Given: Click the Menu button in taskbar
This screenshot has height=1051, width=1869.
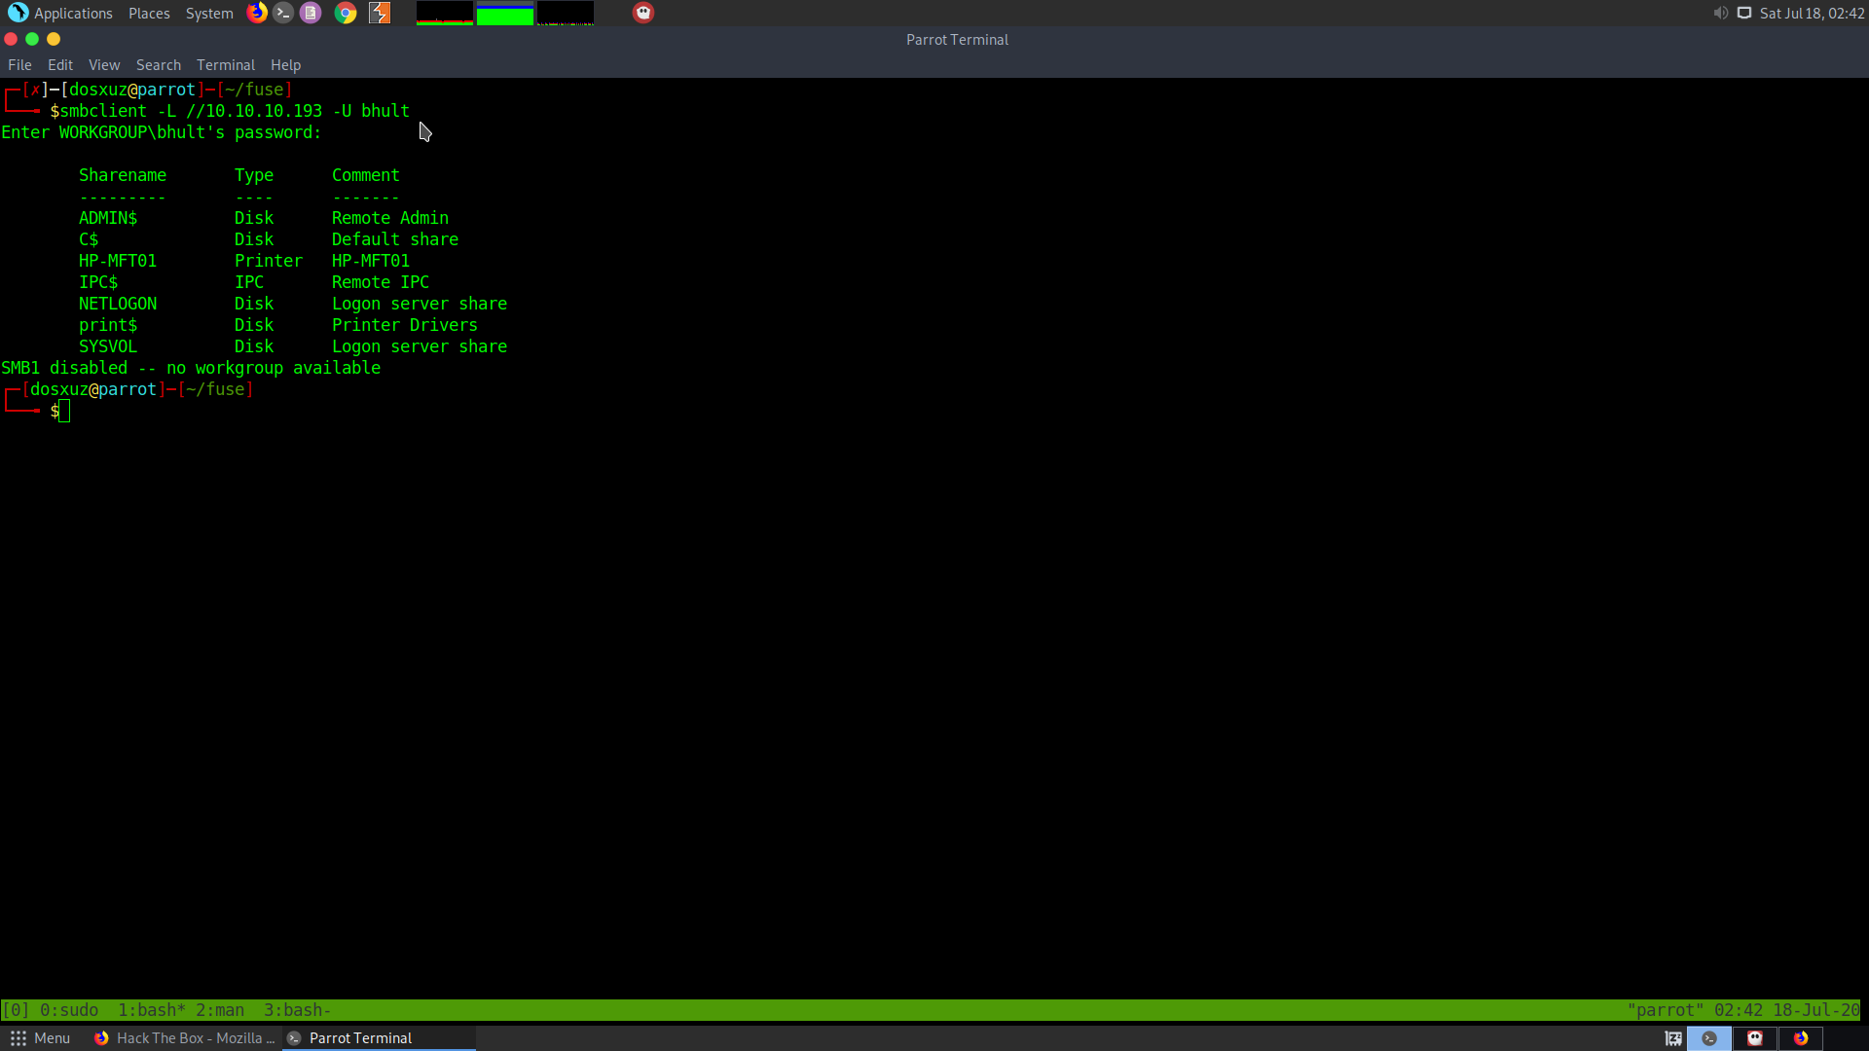Looking at the screenshot, I should pos(41,1038).
